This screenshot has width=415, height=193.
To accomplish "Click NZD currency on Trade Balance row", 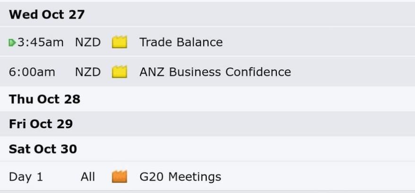I will 88,42.
